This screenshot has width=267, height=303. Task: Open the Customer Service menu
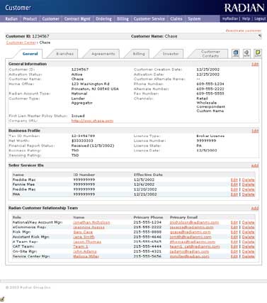[x=149, y=18]
